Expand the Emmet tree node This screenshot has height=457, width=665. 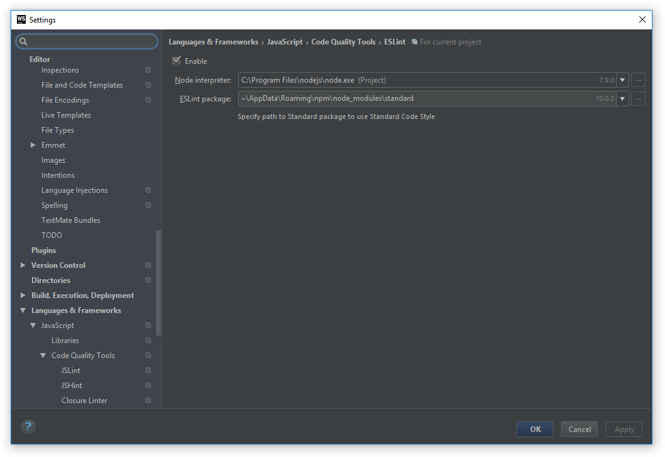[x=33, y=145]
